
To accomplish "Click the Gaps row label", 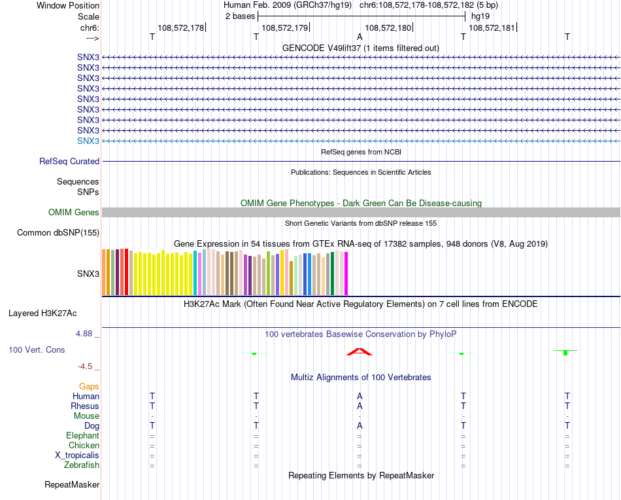I will coord(89,386).
